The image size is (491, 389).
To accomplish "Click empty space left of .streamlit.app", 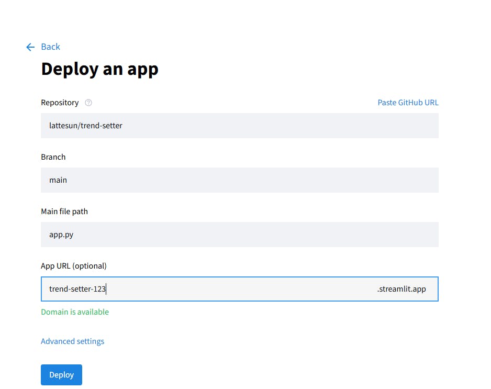I will pos(241,289).
